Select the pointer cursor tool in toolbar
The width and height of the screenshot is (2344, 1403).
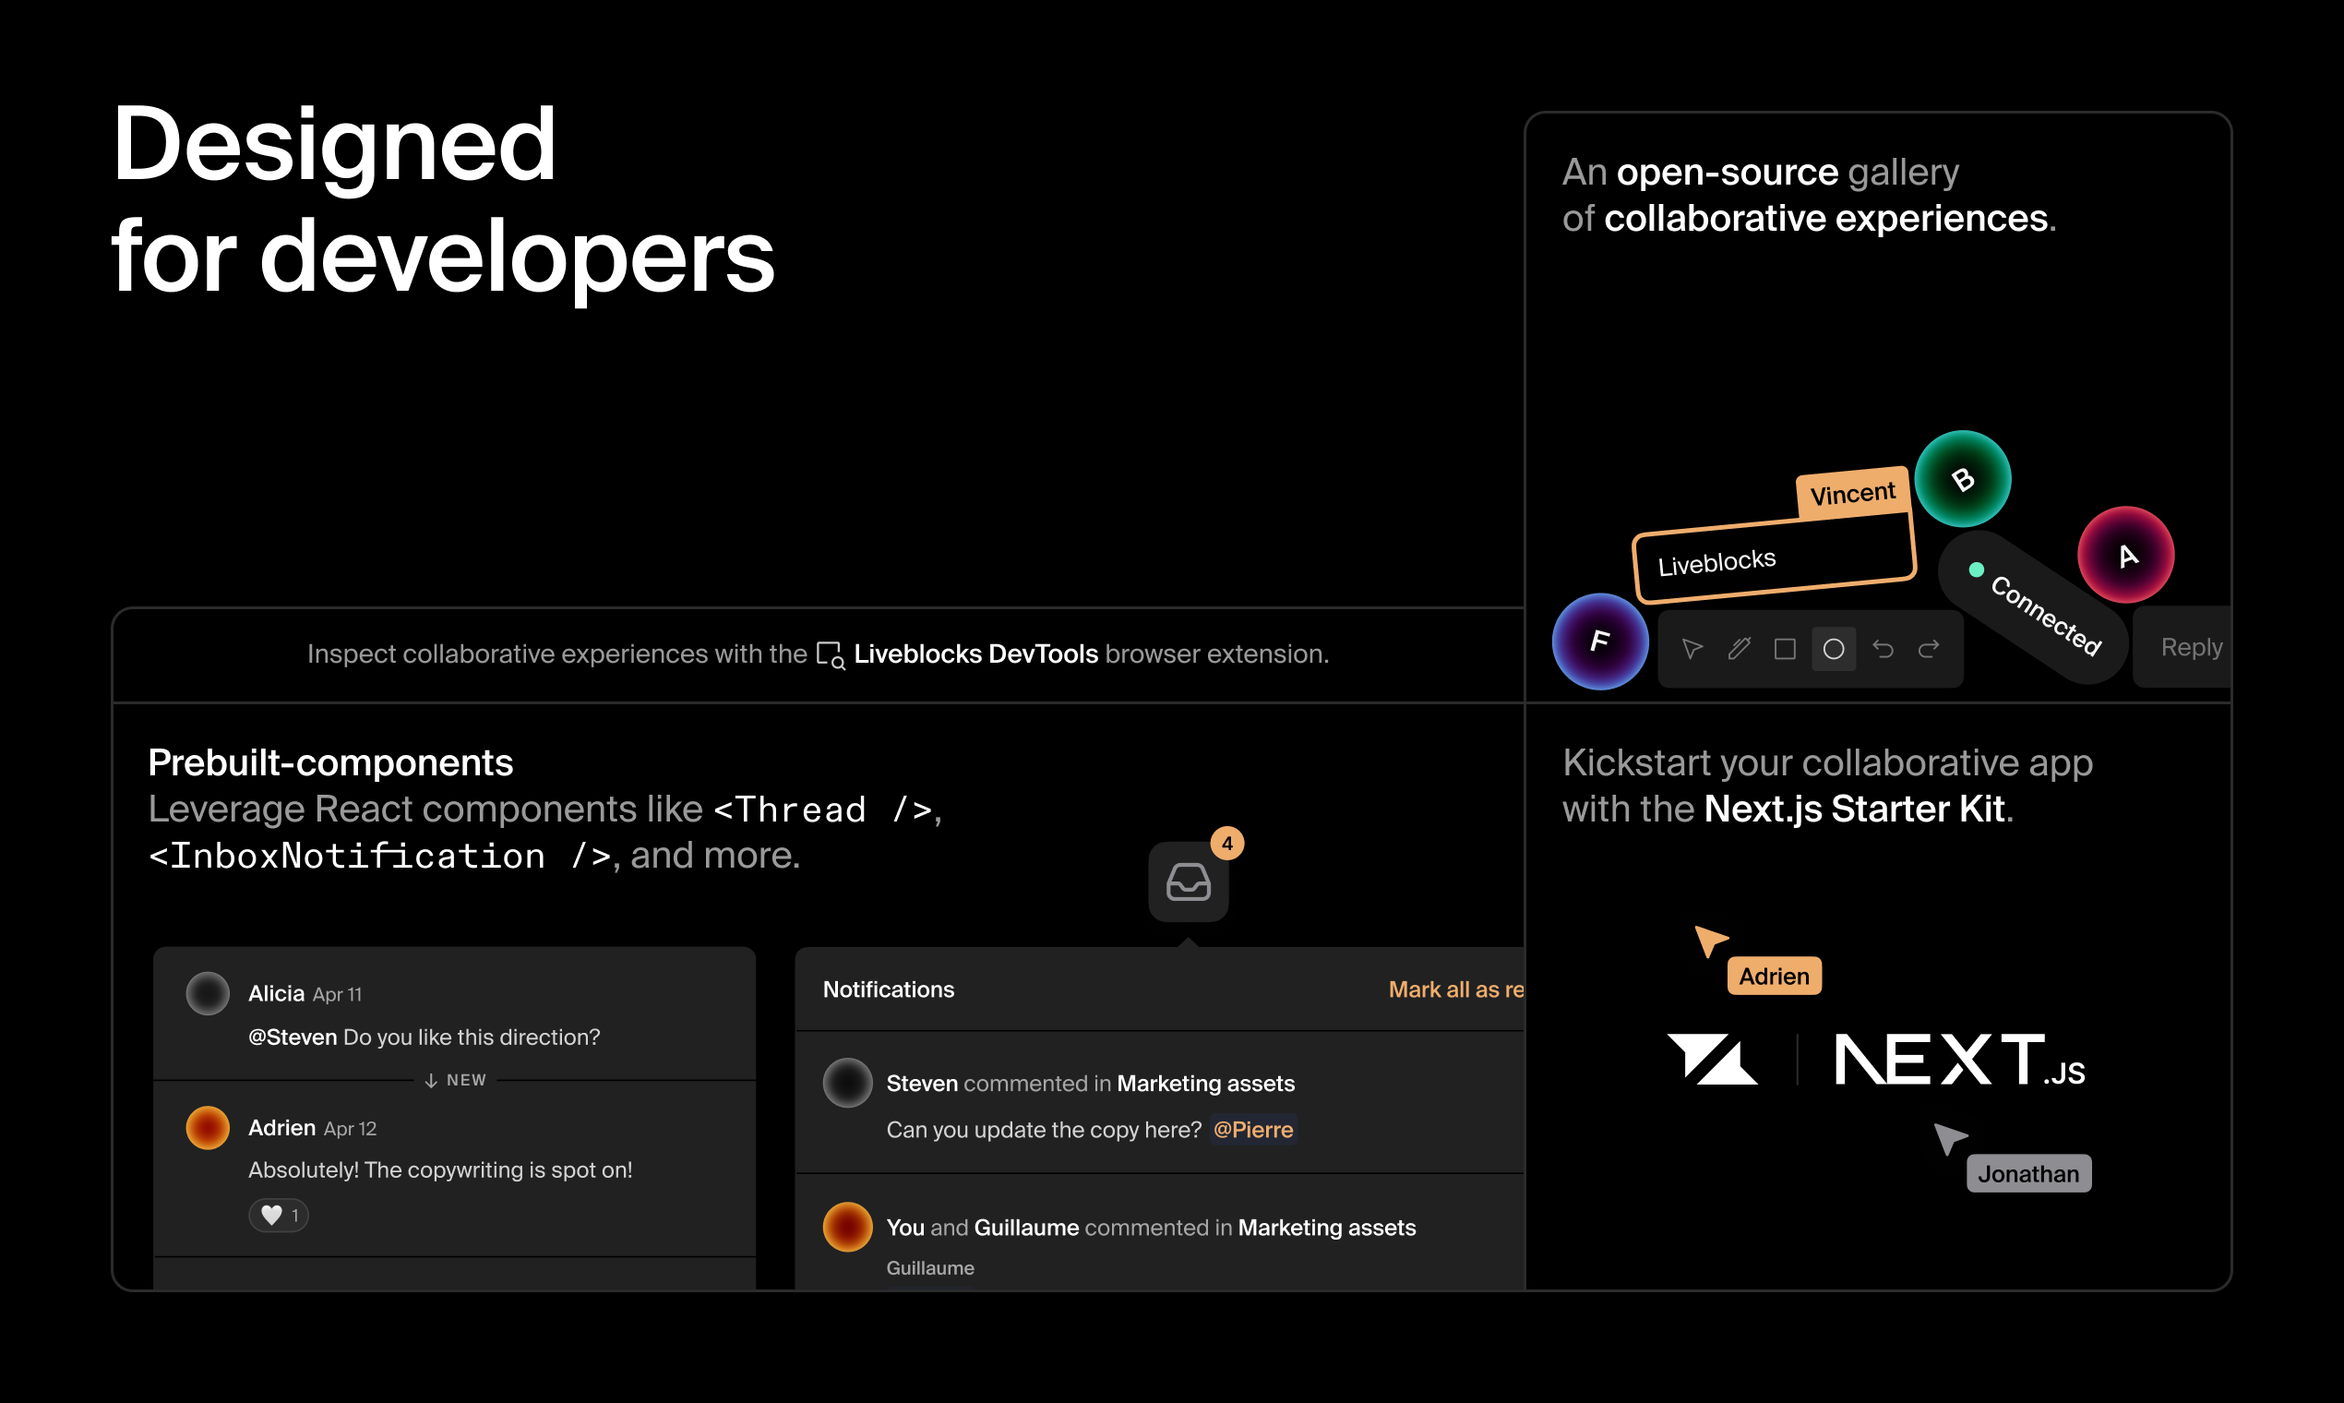(1692, 649)
